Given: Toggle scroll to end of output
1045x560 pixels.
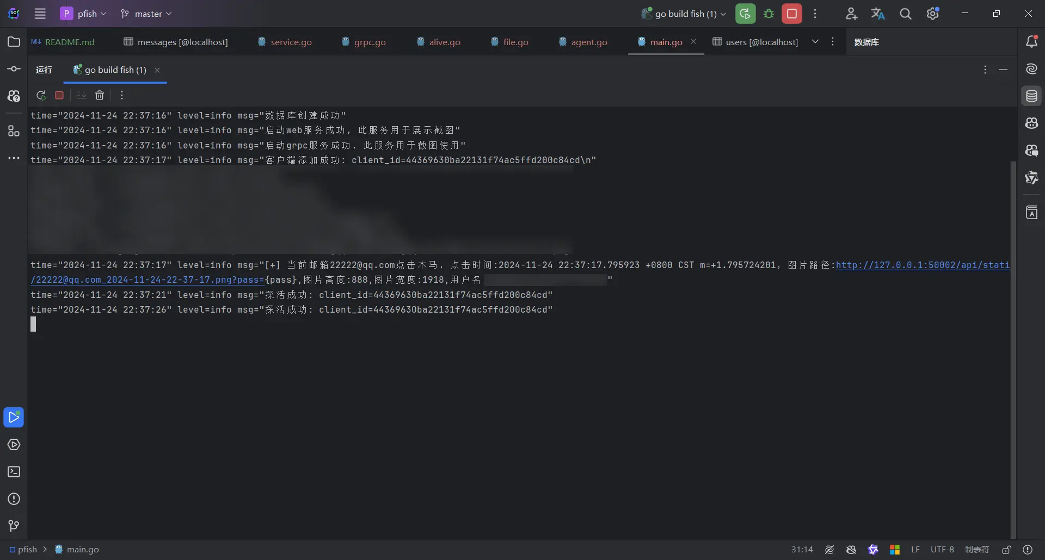Looking at the screenshot, I should pyautogui.click(x=81, y=96).
